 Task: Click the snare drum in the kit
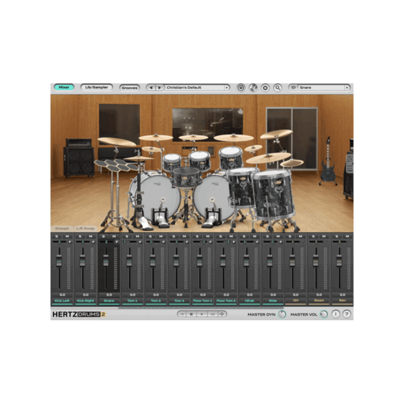pyautogui.click(x=186, y=176)
